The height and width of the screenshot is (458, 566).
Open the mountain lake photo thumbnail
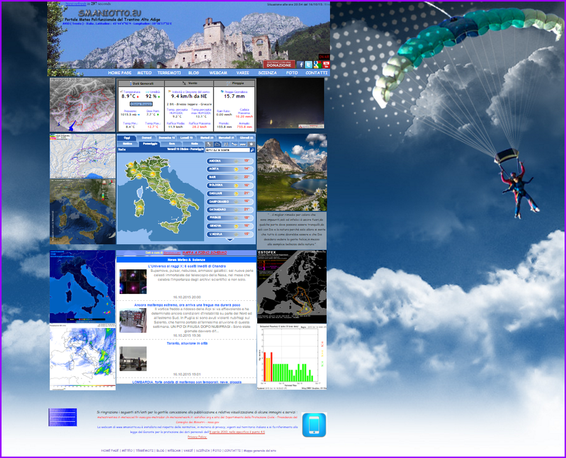[292, 173]
